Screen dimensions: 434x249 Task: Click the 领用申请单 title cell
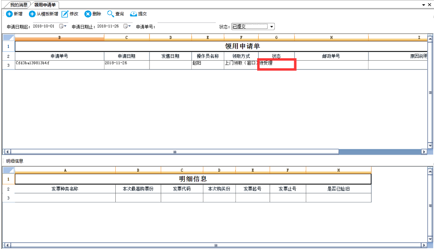(221, 46)
